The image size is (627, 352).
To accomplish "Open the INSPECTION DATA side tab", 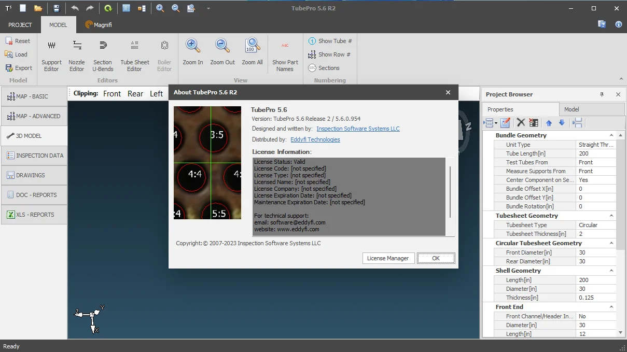I will (x=34, y=156).
